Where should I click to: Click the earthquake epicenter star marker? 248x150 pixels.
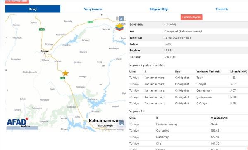pos(65,73)
